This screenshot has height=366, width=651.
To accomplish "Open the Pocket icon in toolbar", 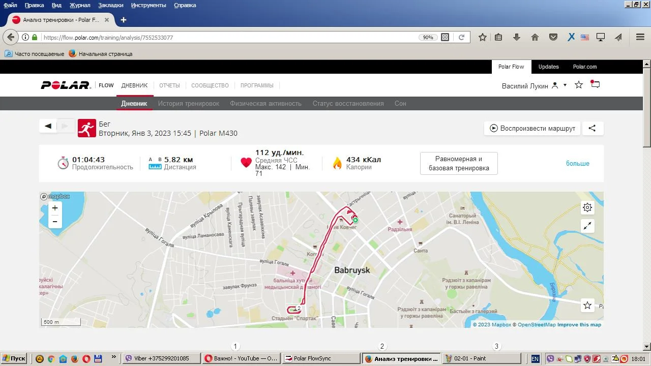I will pos(553,37).
